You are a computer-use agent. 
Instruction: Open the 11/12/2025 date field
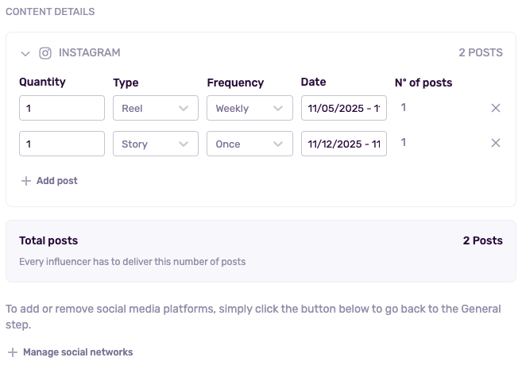click(x=343, y=144)
